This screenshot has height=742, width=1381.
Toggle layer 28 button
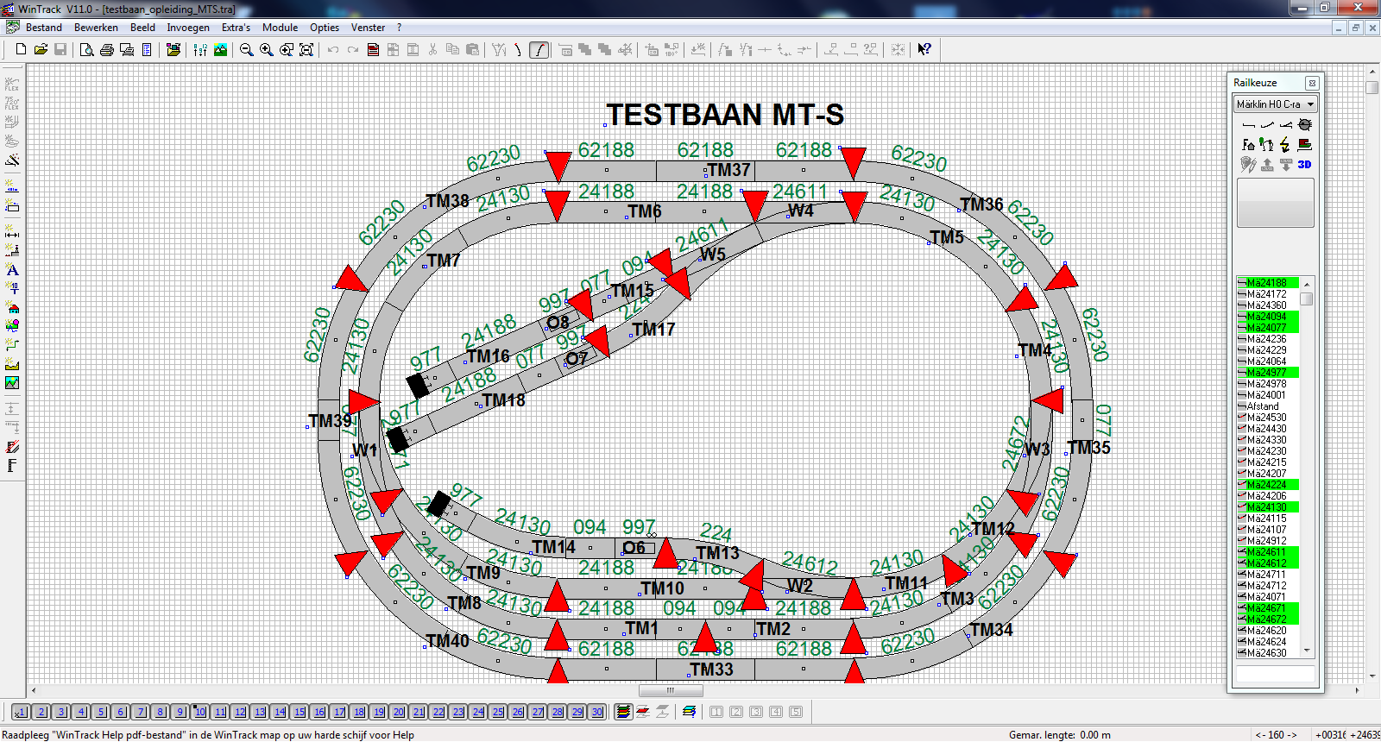(x=558, y=712)
